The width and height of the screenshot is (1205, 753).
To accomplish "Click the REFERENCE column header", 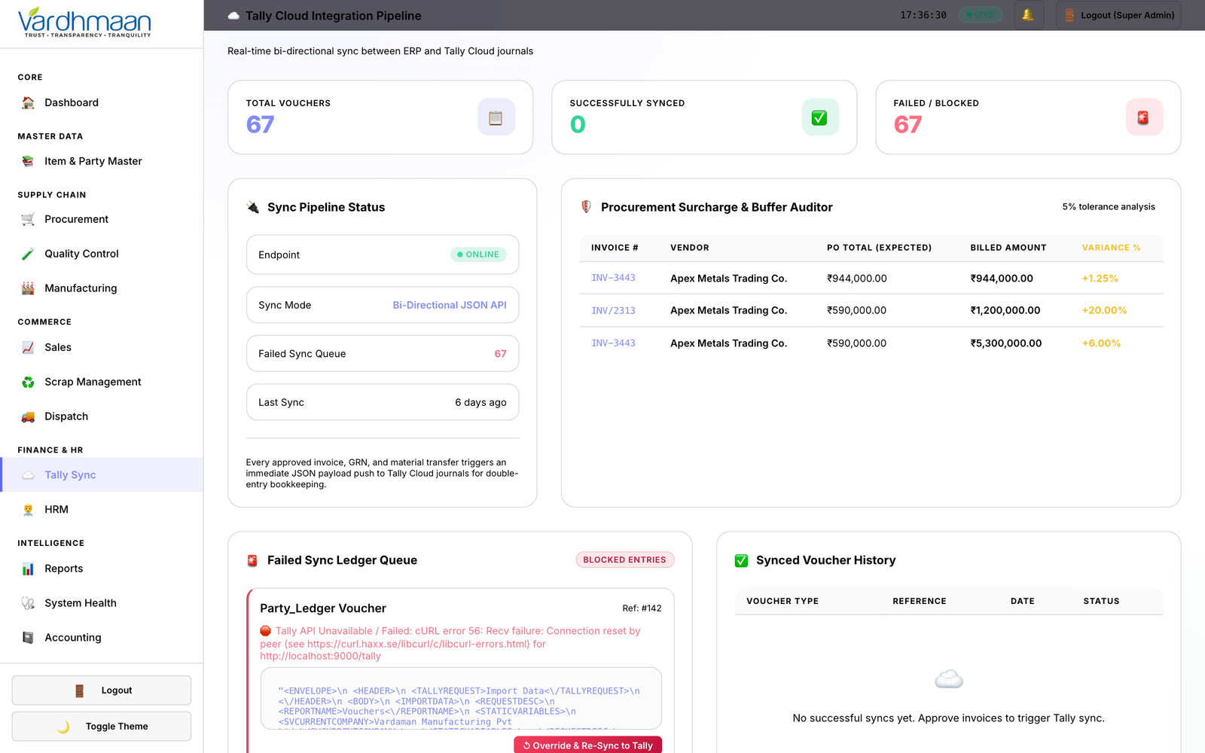I will click(x=919, y=601).
